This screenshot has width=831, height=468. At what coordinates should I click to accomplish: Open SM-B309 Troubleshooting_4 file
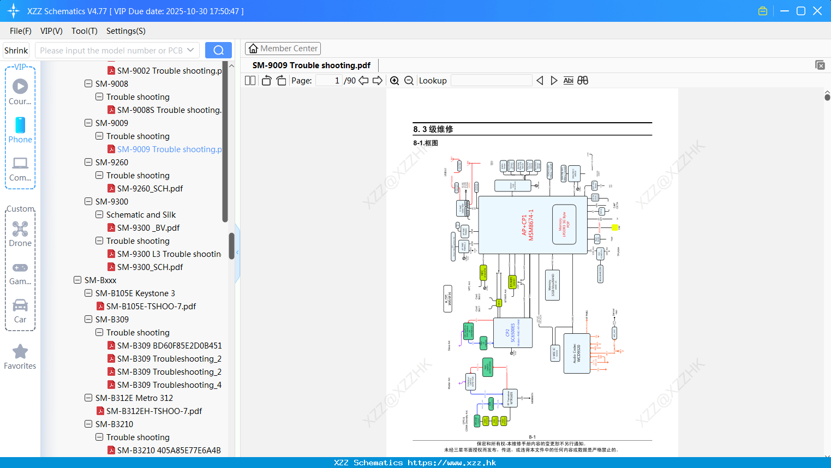click(x=164, y=385)
